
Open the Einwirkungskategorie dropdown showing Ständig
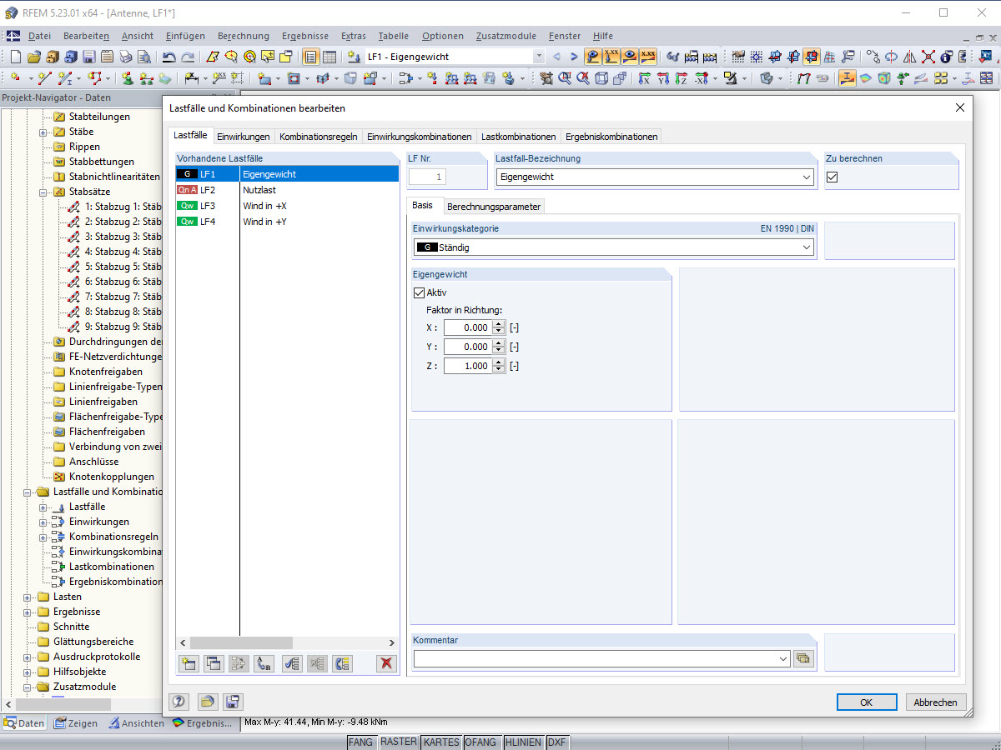point(806,247)
